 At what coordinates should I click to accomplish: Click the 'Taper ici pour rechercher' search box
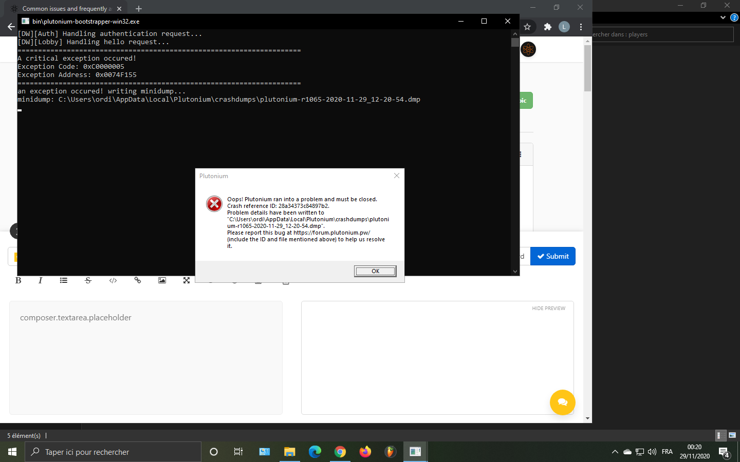point(113,452)
